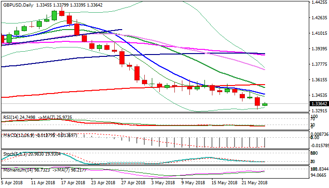Click the 5 Apr 2018 date marker
This screenshot has width=329, height=188.
(13, 182)
